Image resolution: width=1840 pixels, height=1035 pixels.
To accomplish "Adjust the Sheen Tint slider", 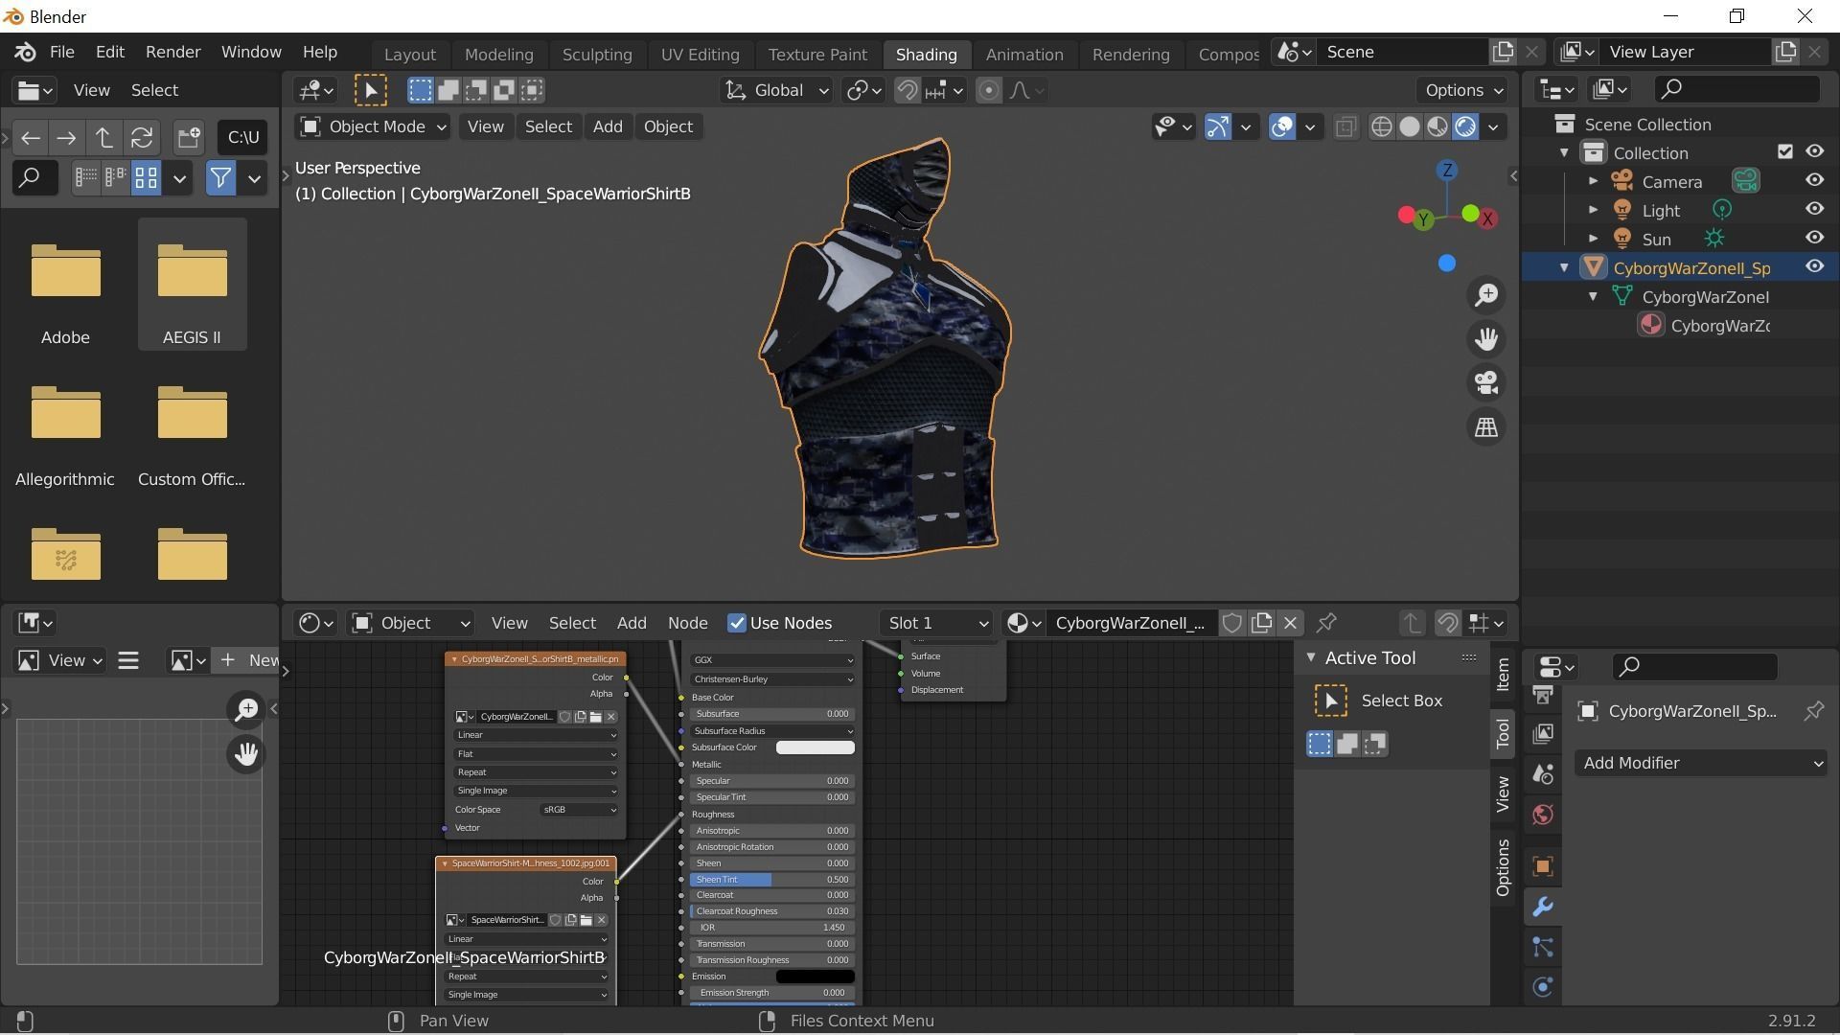I will pyautogui.click(x=772, y=880).
